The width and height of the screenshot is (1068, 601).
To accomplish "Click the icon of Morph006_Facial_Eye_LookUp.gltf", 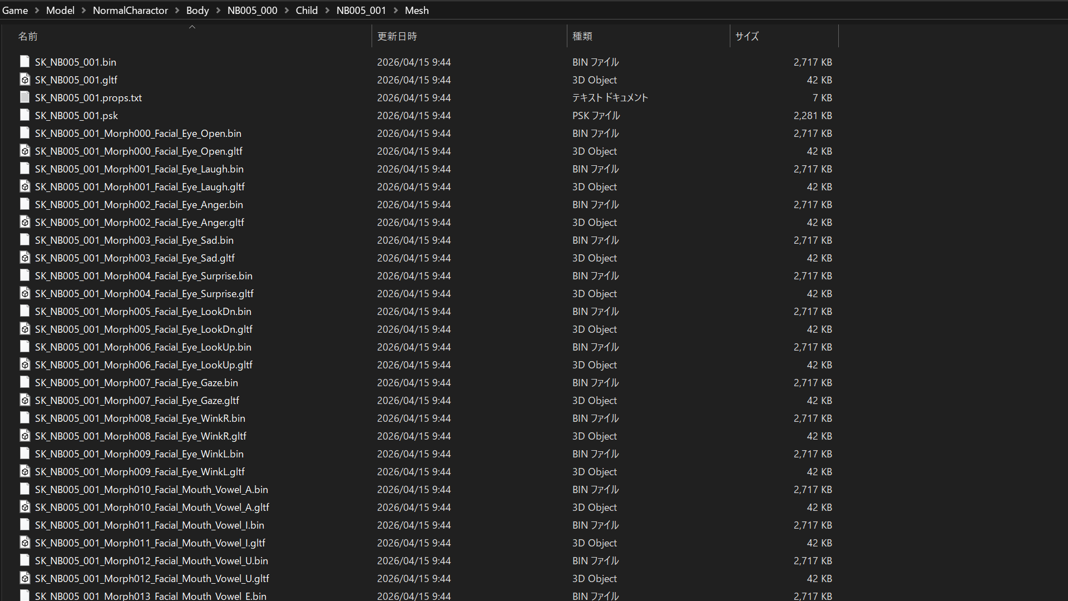I will point(24,364).
